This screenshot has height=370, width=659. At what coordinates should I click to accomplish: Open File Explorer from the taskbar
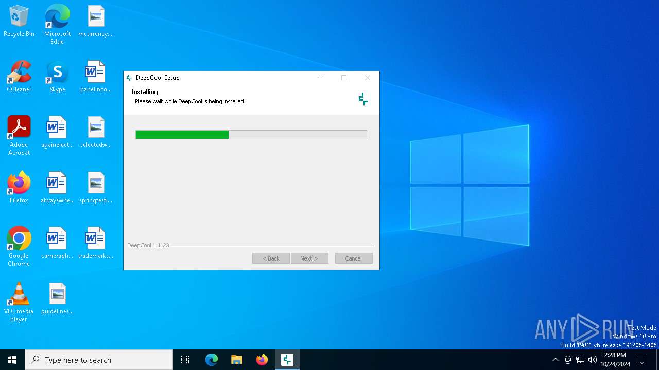237,360
